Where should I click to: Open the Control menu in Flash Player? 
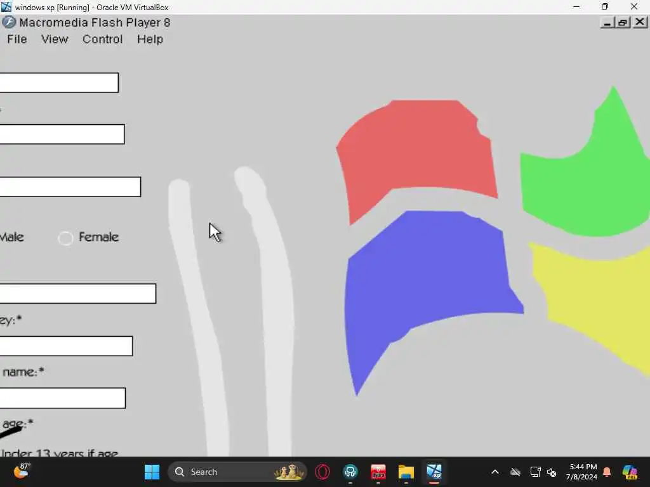[102, 39]
